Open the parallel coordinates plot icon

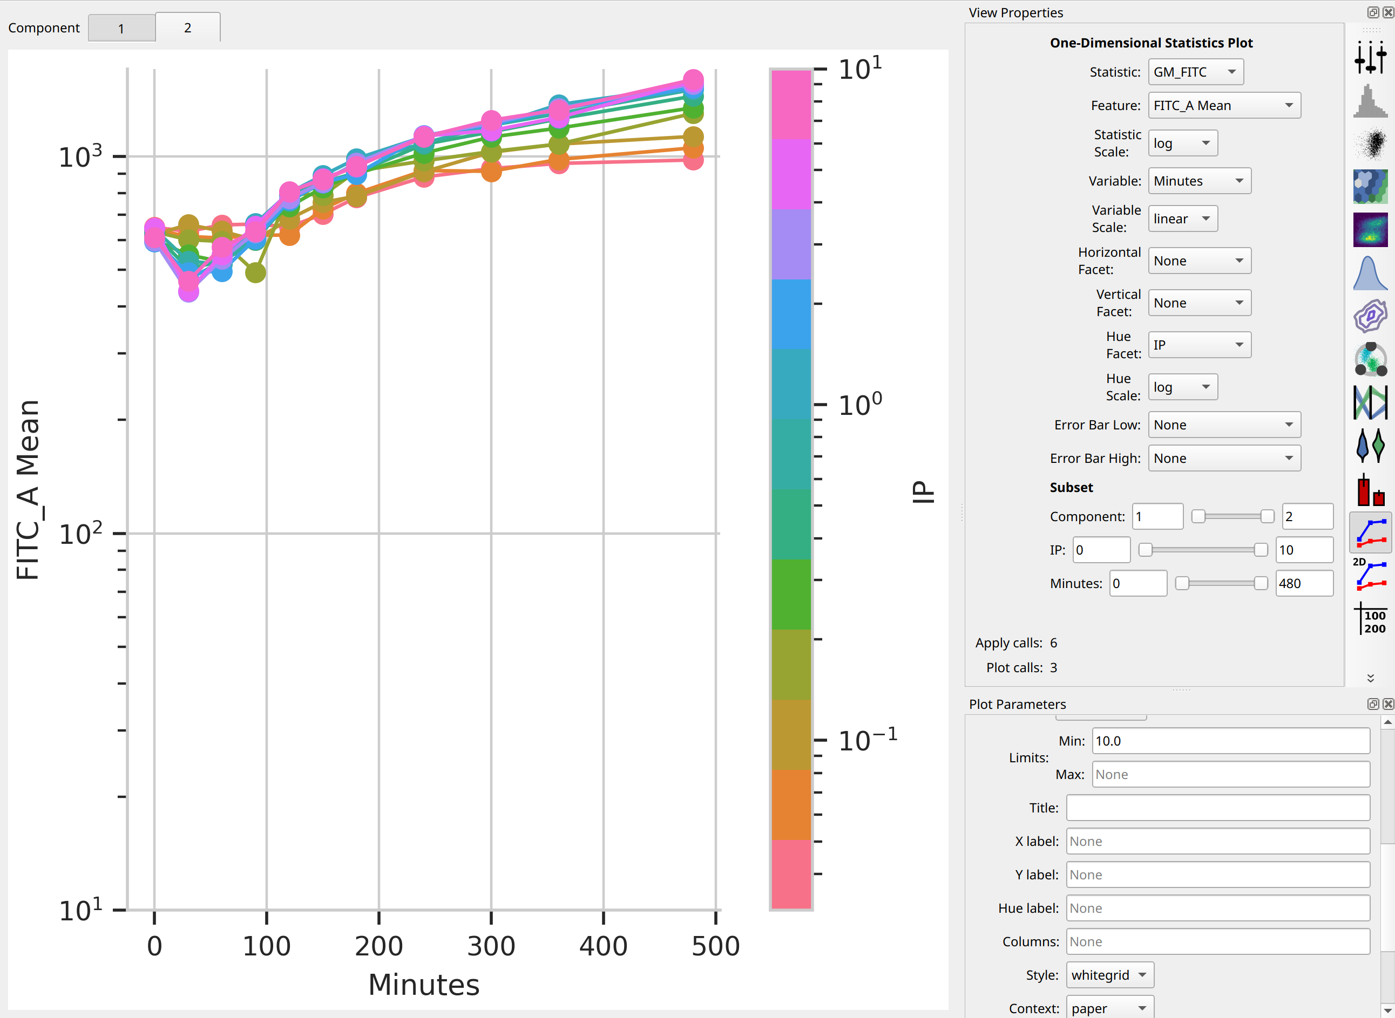(1370, 402)
